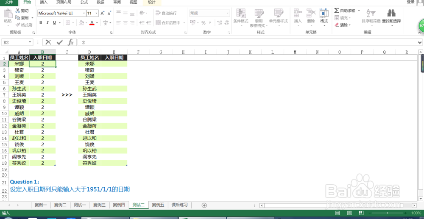
Task: Open Conditional Formatting (条件格式) menu
Action: 241,17
